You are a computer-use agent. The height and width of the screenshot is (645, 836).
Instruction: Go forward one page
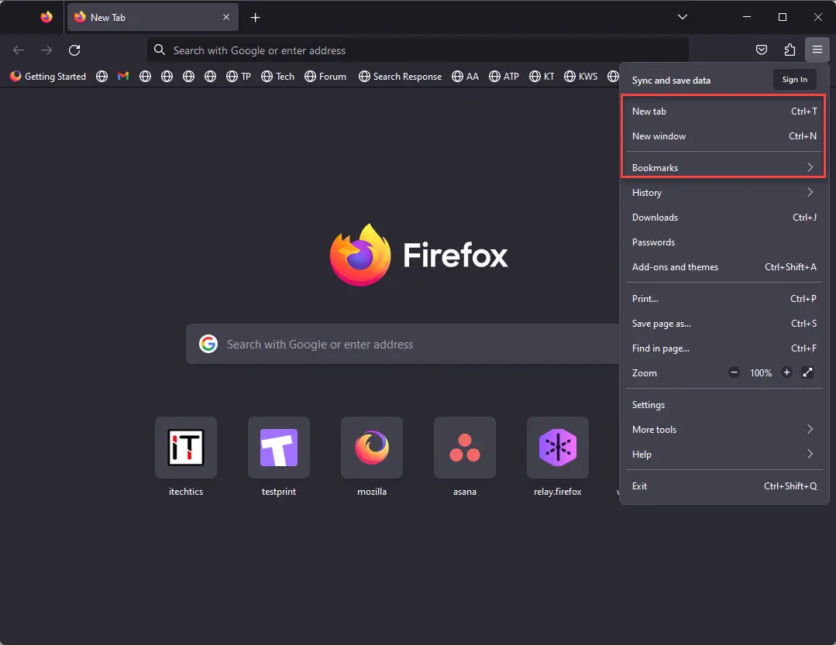(47, 50)
